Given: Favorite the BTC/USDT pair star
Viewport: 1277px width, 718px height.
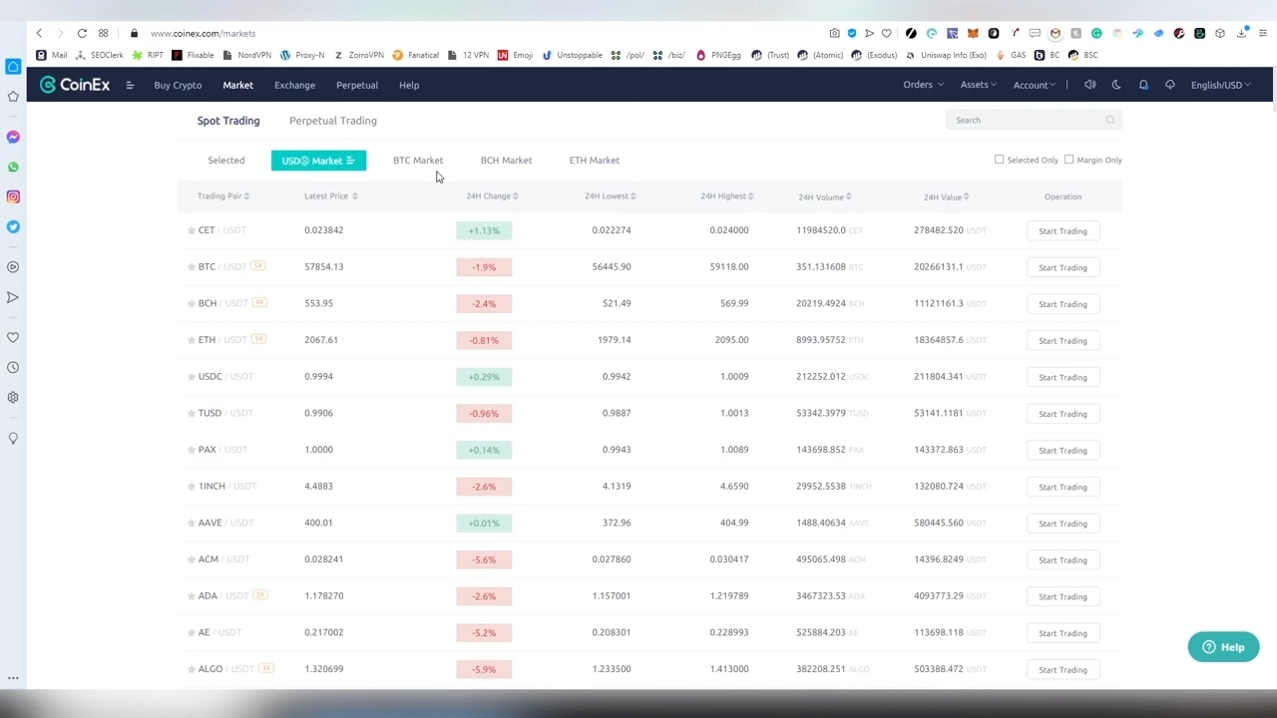Looking at the screenshot, I should pos(192,267).
